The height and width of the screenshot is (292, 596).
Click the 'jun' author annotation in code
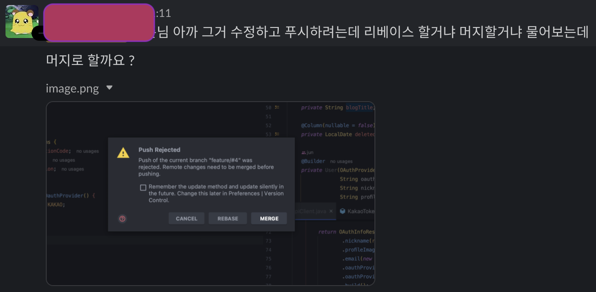coord(307,152)
